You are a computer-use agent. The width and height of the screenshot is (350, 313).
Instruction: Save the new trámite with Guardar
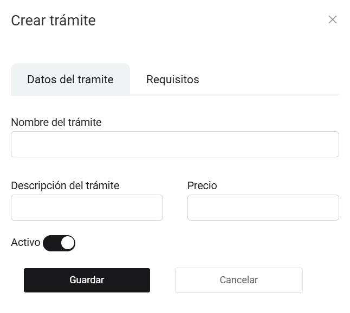[87, 280]
